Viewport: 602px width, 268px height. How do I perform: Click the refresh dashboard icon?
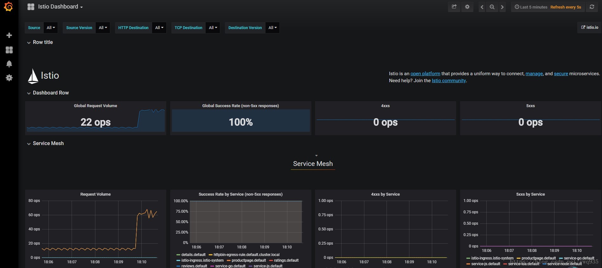pyautogui.click(x=592, y=7)
